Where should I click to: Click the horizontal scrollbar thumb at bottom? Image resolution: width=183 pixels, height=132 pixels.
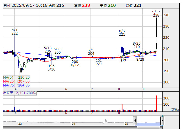[149, 128]
